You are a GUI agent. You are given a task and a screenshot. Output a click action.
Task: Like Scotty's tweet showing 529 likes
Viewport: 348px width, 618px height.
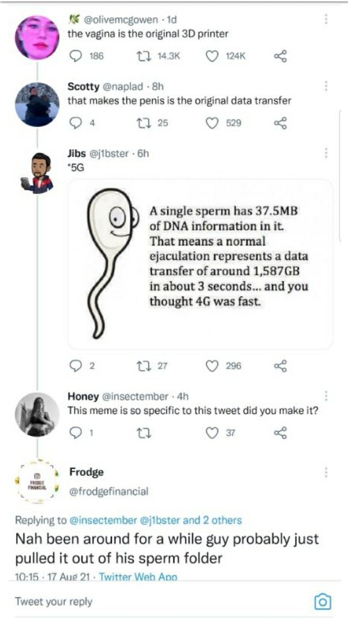pyautogui.click(x=212, y=123)
